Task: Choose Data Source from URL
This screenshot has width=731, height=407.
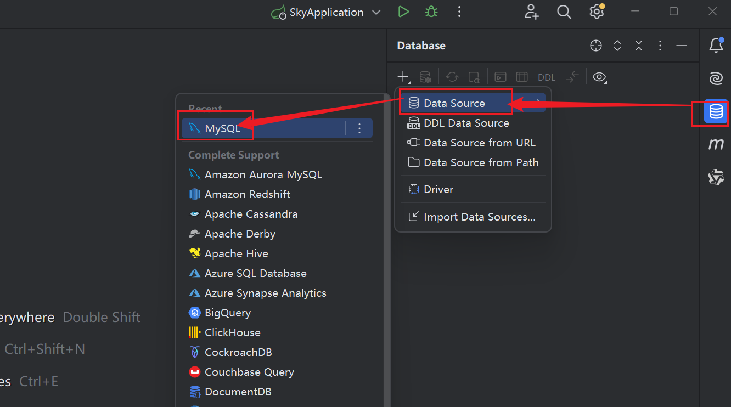Action: click(x=473, y=143)
